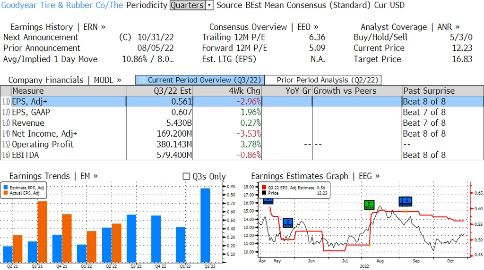This screenshot has height=270, width=484.
Task: Click the Q2'23 estimate bar
Action: (205, 225)
